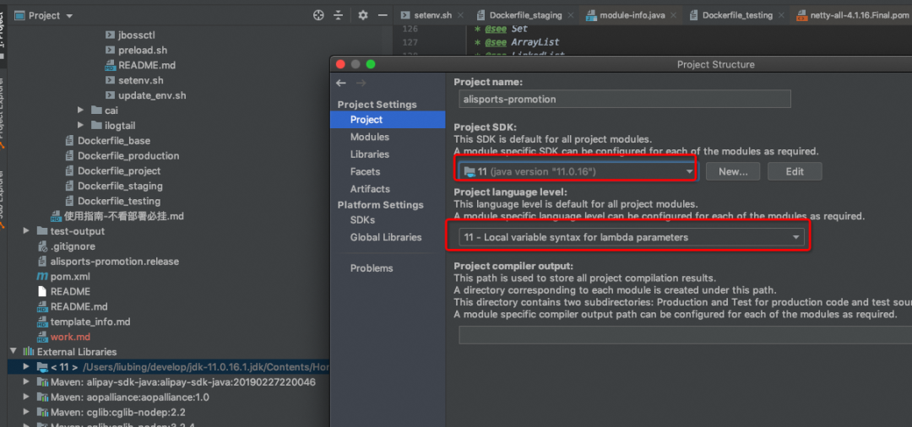Open Artifacts settings page
This screenshot has height=427, width=912.
tap(370, 189)
